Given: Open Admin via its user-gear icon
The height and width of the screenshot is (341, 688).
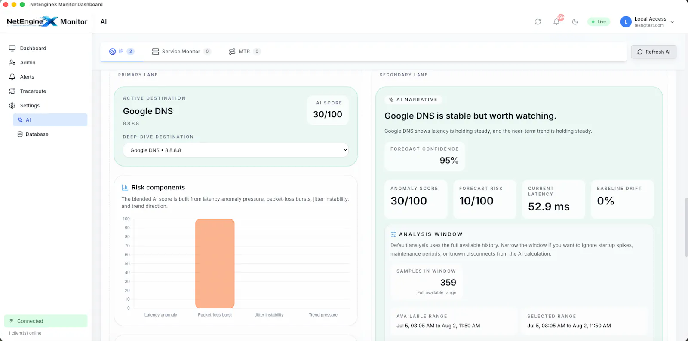Looking at the screenshot, I should pos(12,63).
